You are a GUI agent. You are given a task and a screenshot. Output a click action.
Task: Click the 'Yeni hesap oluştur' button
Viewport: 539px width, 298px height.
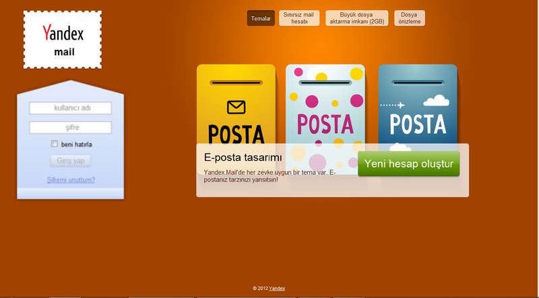409,163
